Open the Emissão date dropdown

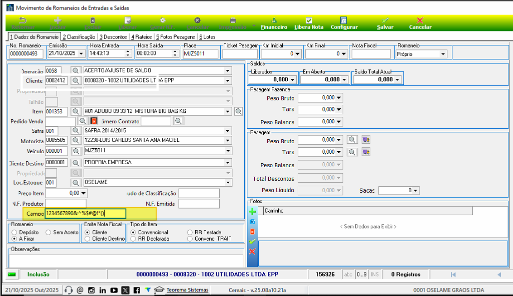[82, 54]
